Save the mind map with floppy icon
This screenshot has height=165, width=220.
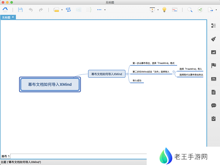(20, 10)
